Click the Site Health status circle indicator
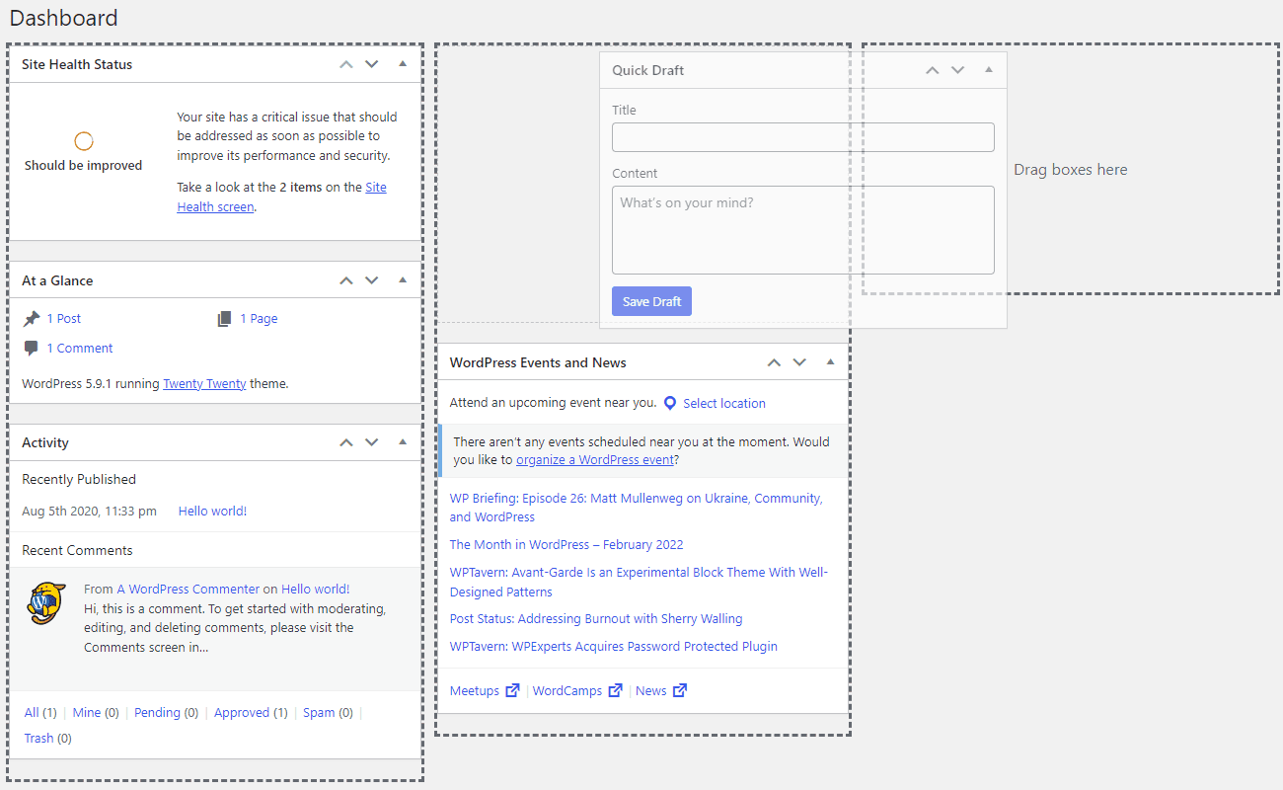The width and height of the screenshot is (1283, 790). click(x=84, y=141)
